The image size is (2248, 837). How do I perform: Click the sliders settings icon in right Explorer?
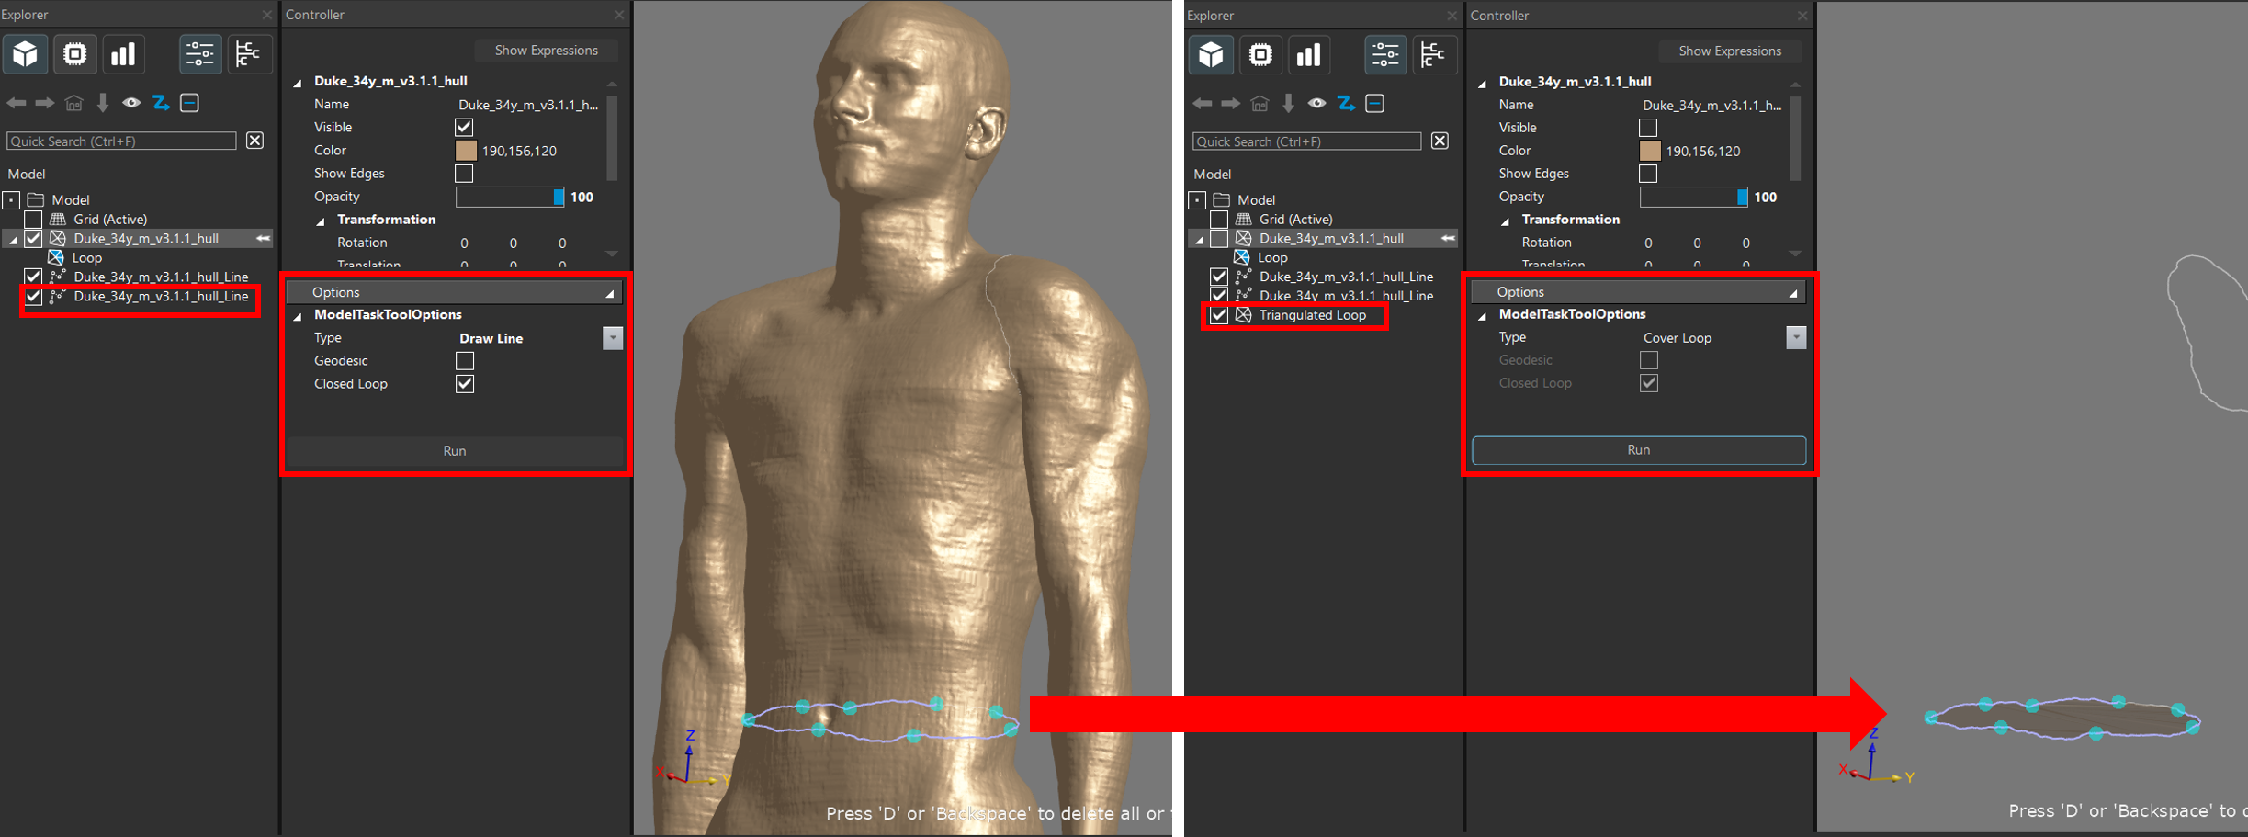(x=1384, y=55)
